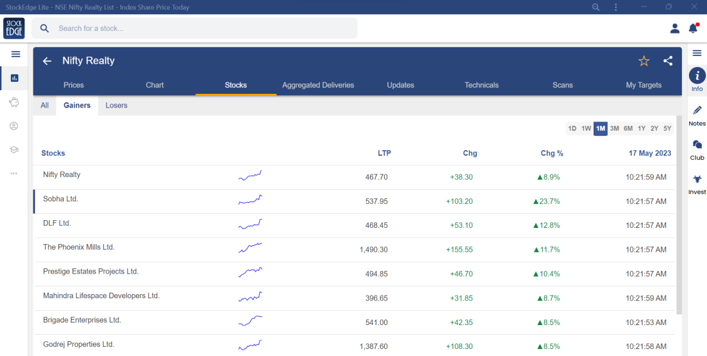Viewport: 707px width, 356px height.
Task: Open the Notes pencil icon
Action: [697, 111]
